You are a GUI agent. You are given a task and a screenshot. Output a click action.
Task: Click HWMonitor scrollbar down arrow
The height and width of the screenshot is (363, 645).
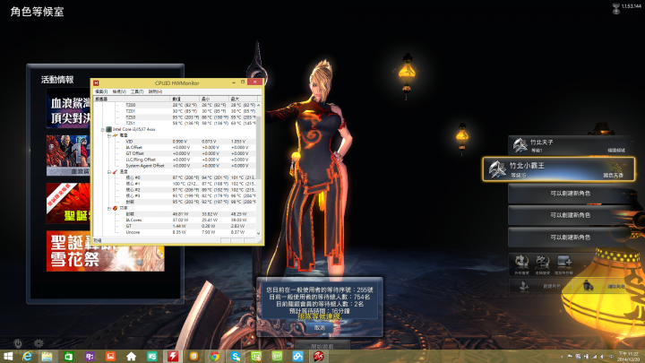click(259, 233)
